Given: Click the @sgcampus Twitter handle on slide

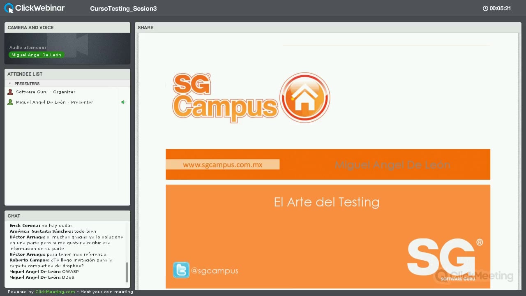Looking at the screenshot, I should point(215,271).
